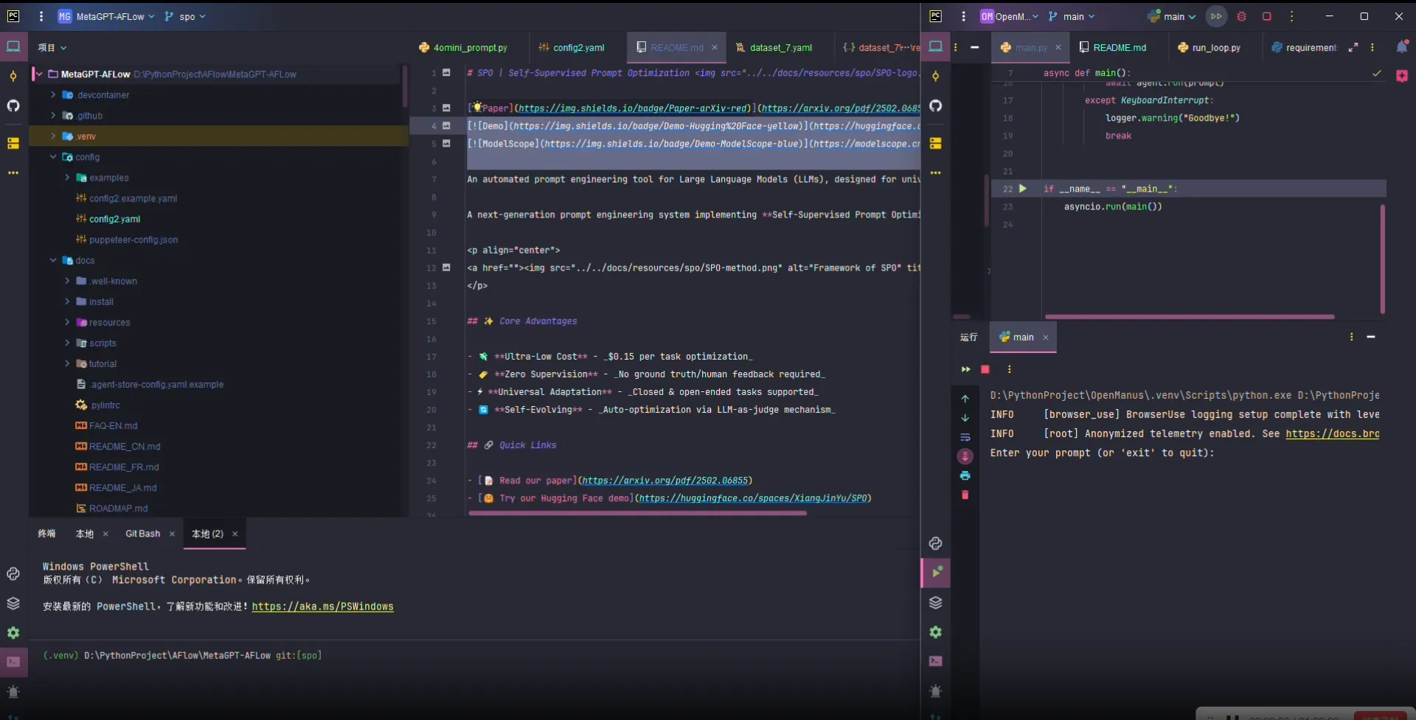Open Commit tool window in left window
The height and width of the screenshot is (720, 1416).
point(13,77)
